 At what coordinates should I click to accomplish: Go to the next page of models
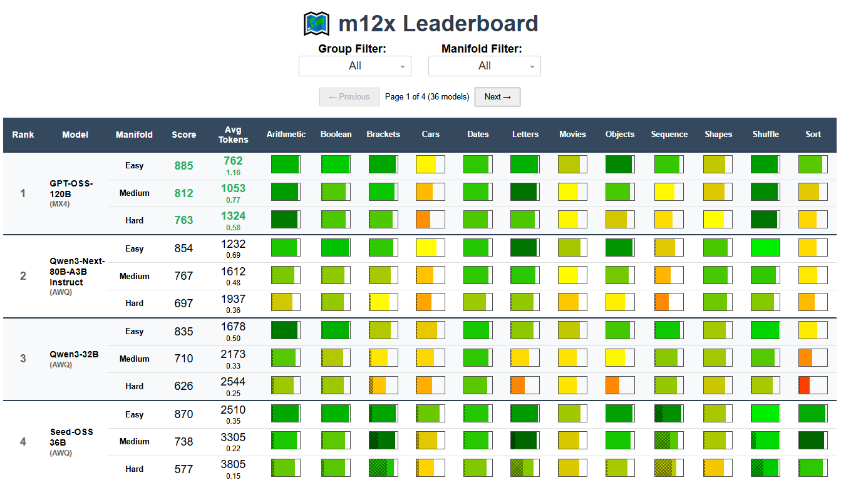497,97
